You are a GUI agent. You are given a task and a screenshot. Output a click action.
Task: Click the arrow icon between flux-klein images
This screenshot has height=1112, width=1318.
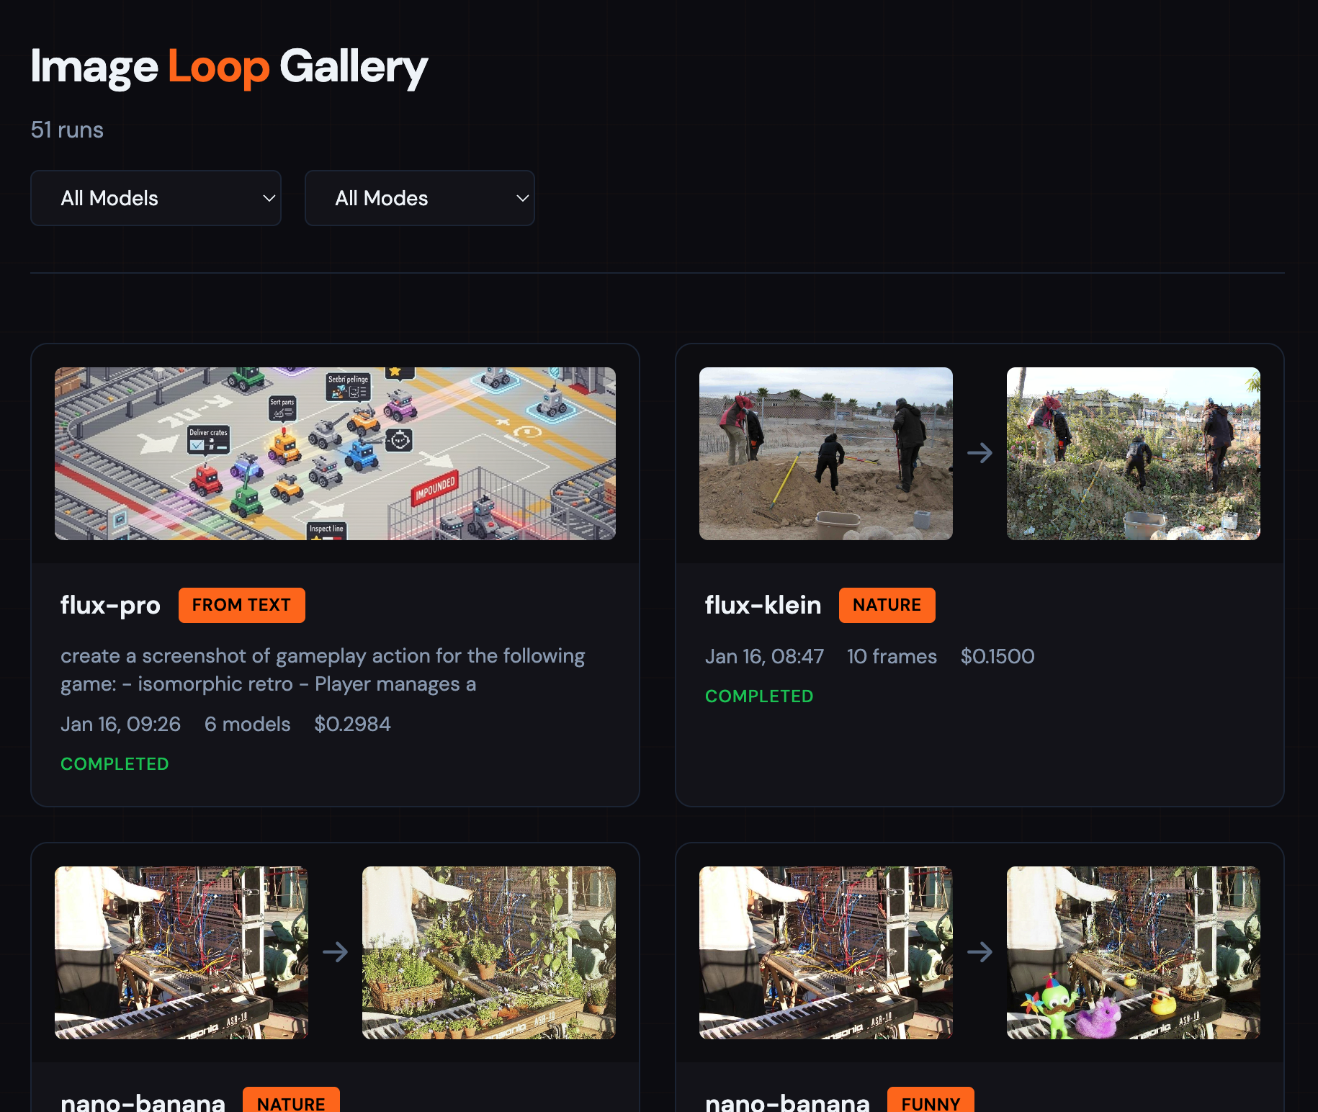(979, 453)
